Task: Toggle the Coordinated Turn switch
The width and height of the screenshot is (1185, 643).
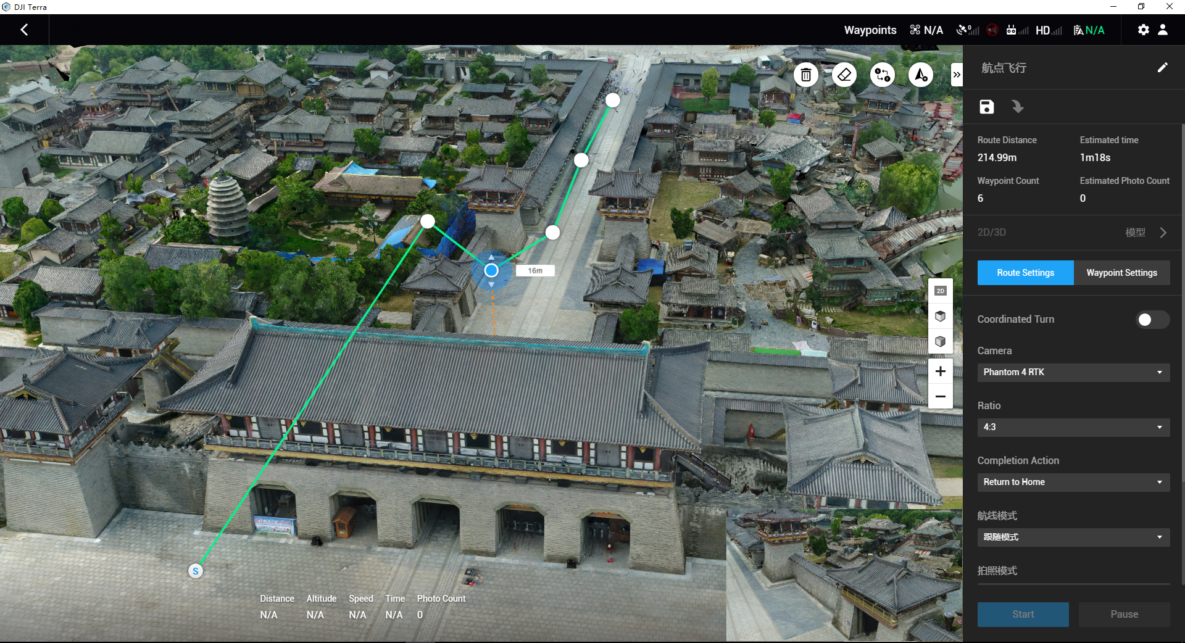Action: point(1152,320)
